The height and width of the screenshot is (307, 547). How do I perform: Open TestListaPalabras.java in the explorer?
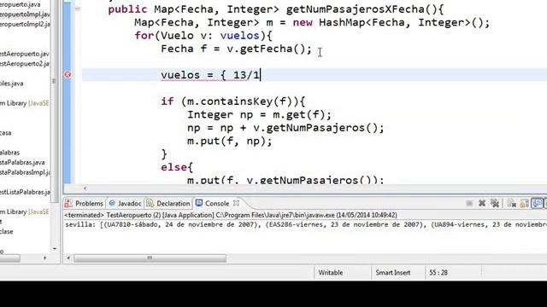25,192
